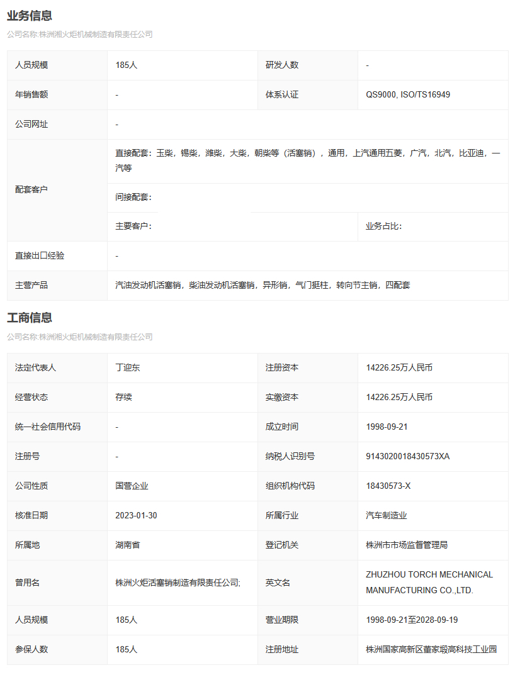Click the 纳税人识别号 label cell
The image size is (520, 692).
(307, 457)
